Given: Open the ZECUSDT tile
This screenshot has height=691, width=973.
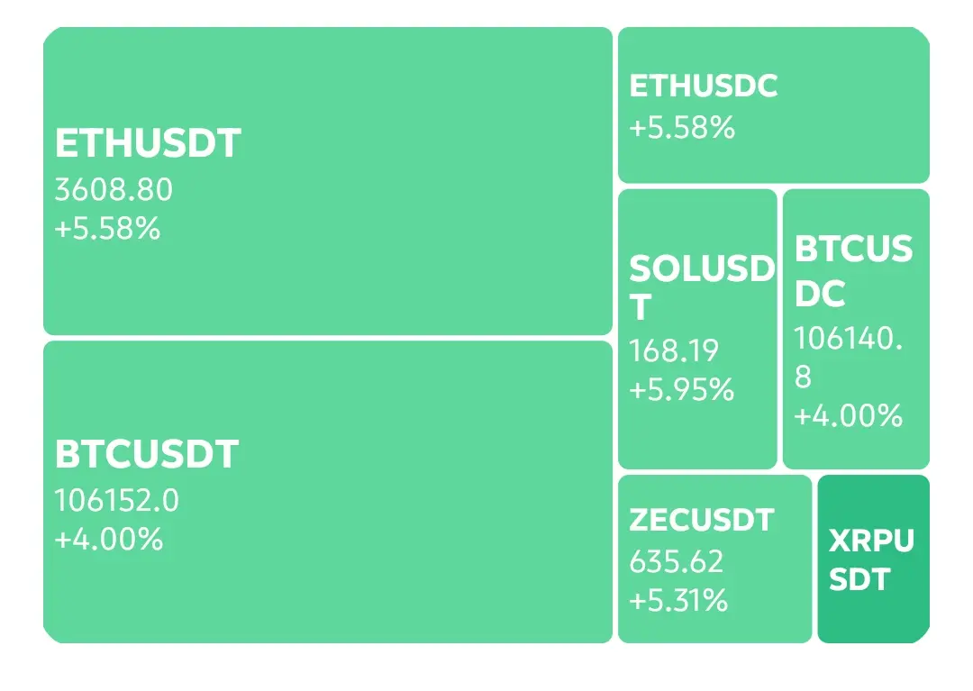Looking at the screenshot, I should (x=714, y=559).
